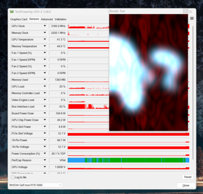
Task: Click the Reset button
Action: tap(188, 177)
